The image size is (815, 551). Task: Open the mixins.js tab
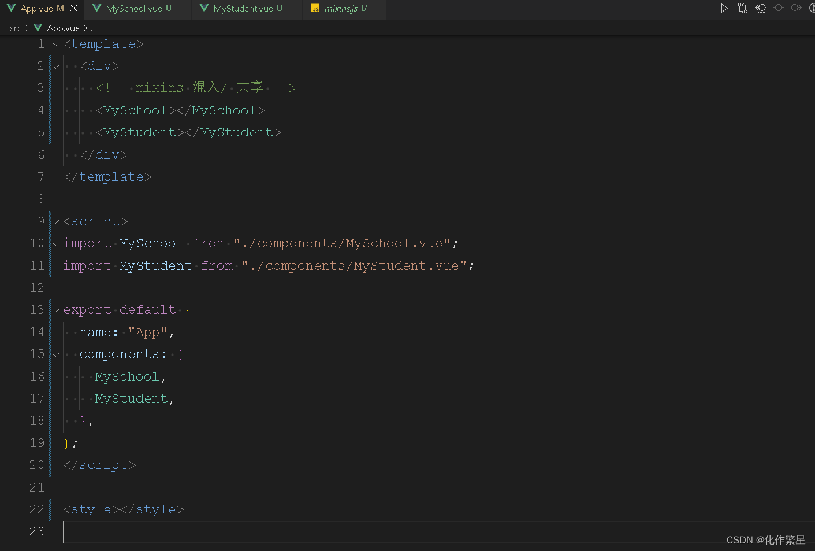point(344,9)
